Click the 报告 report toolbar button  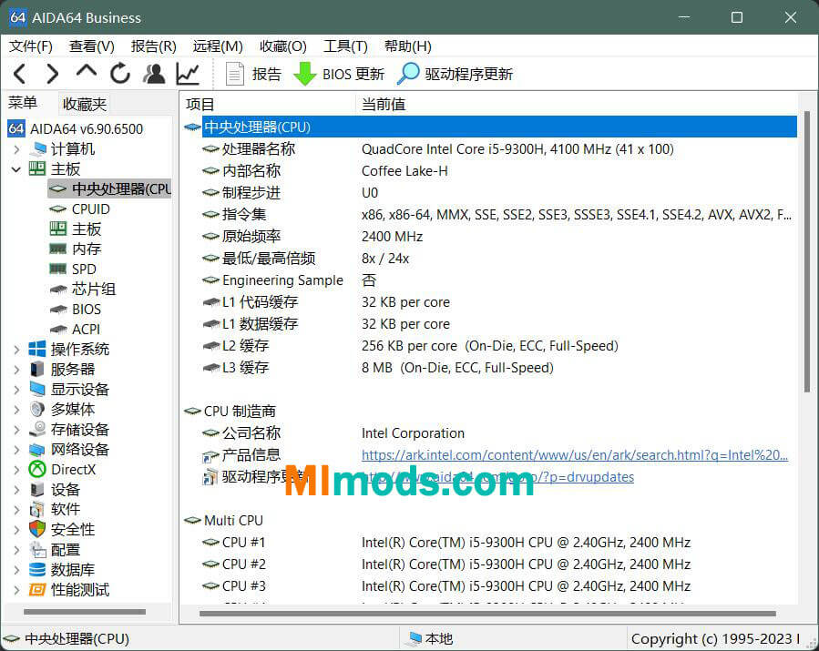[253, 74]
